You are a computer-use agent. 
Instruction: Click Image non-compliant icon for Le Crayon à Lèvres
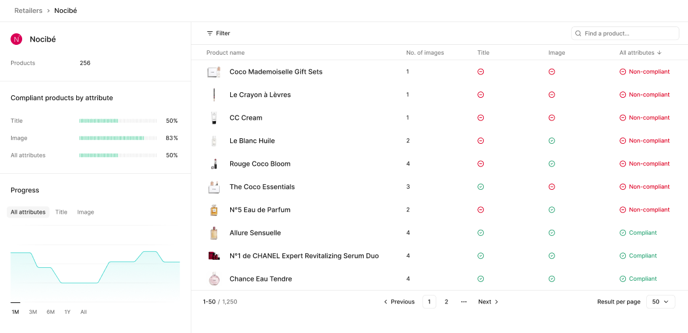click(x=552, y=95)
